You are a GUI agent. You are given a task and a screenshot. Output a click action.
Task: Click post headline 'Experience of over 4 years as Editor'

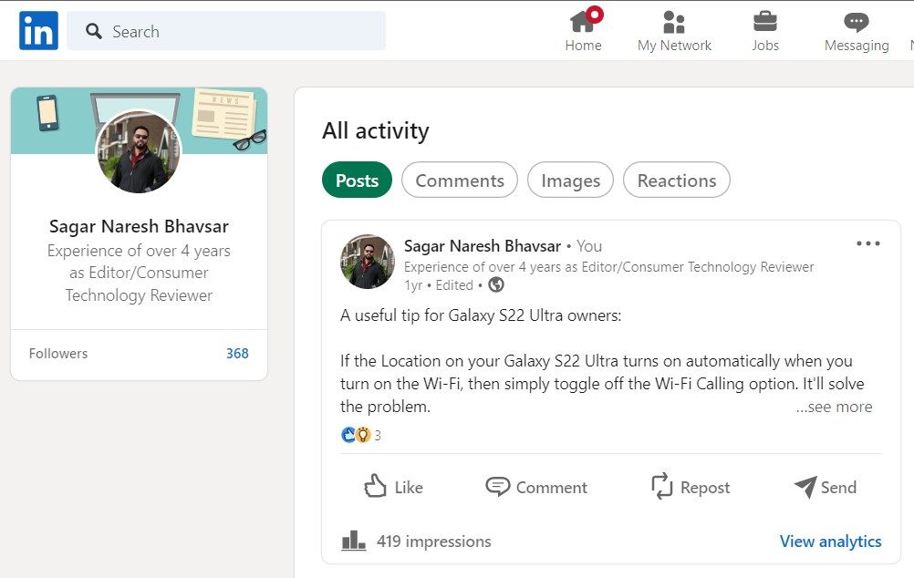[x=609, y=267]
